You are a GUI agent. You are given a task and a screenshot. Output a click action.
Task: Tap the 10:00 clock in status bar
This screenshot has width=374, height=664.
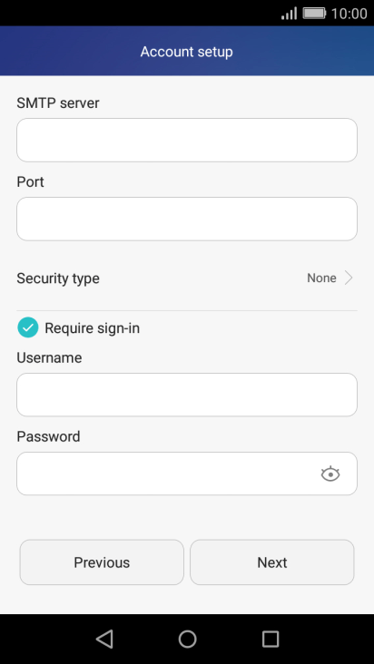click(349, 14)
